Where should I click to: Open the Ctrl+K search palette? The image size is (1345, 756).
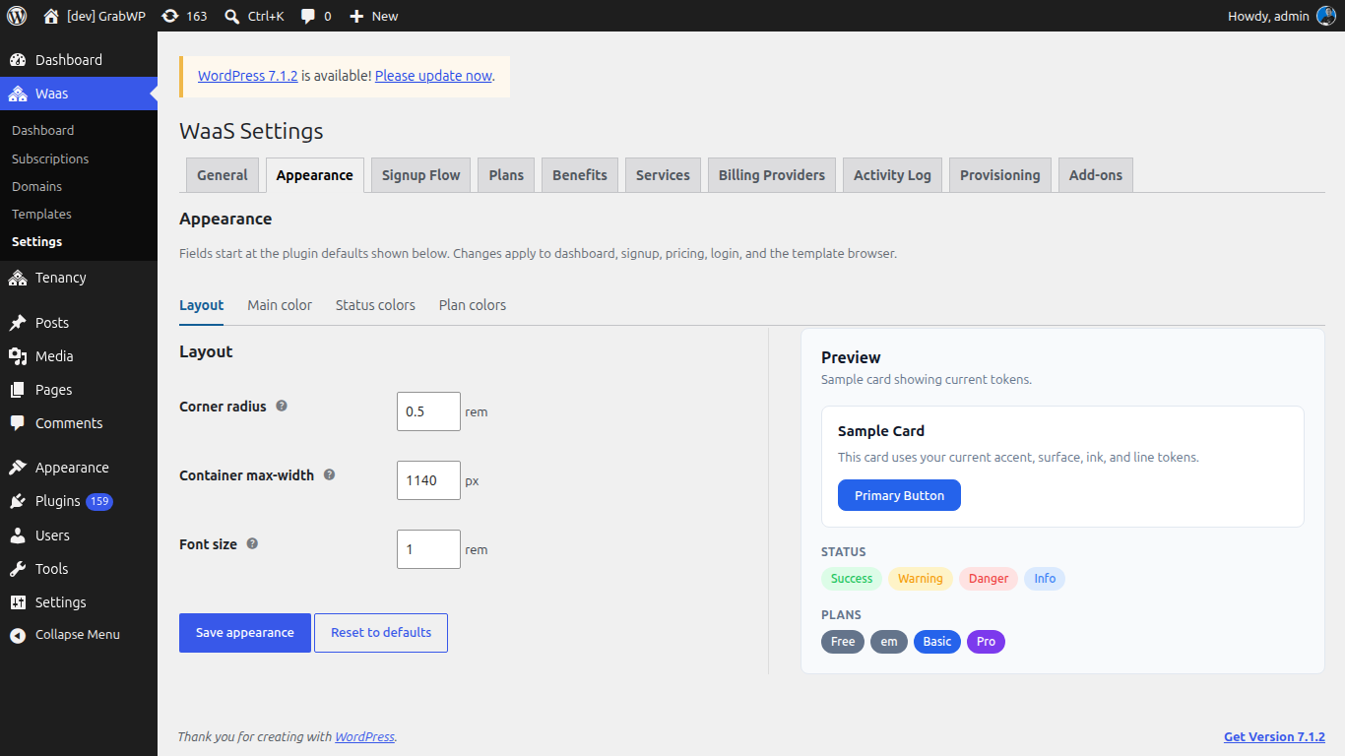[x=254, y=16]
